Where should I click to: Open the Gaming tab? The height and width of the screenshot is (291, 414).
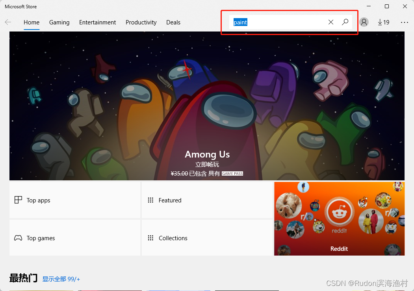click(59, 22)
